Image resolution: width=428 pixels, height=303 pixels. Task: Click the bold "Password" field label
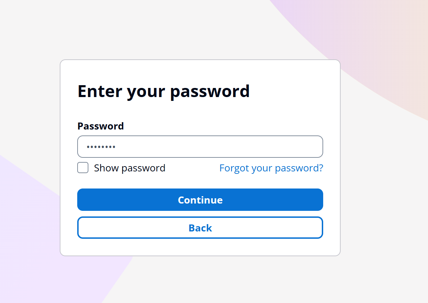click(101, 126)
